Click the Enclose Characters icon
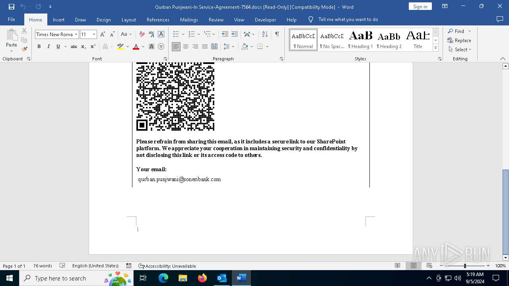This screenshot has width=509, height=286. (161, 46)
